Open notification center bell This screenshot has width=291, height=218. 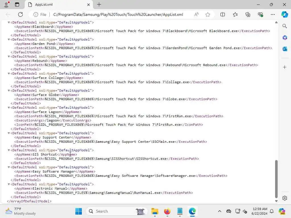(272, 211)
